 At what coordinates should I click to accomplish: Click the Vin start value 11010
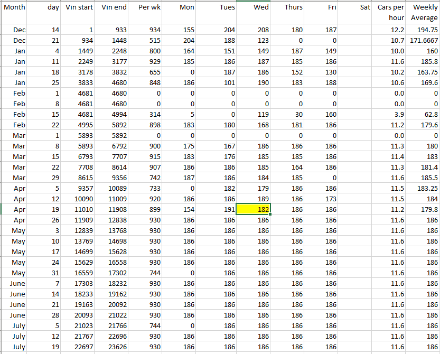[x=79, y=209]
